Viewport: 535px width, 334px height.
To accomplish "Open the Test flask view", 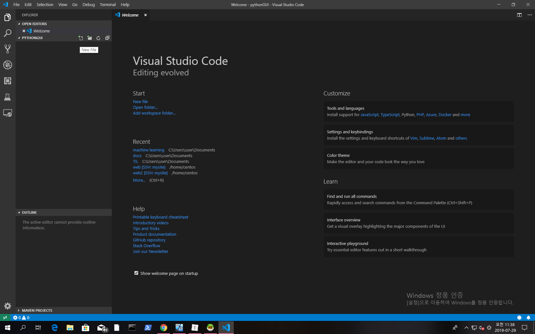I will coord(8,97).
